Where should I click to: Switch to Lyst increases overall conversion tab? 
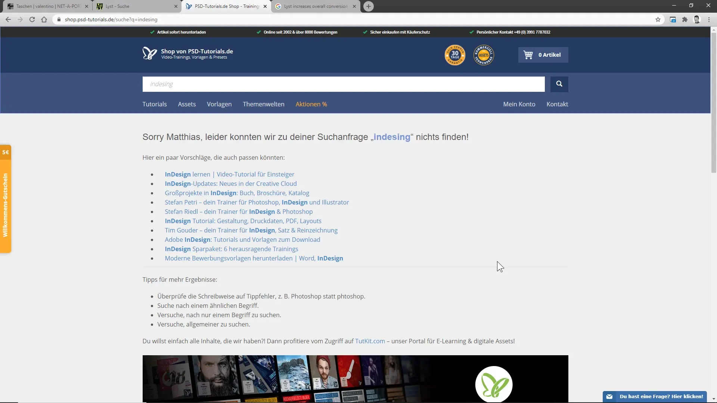(316, 6)
